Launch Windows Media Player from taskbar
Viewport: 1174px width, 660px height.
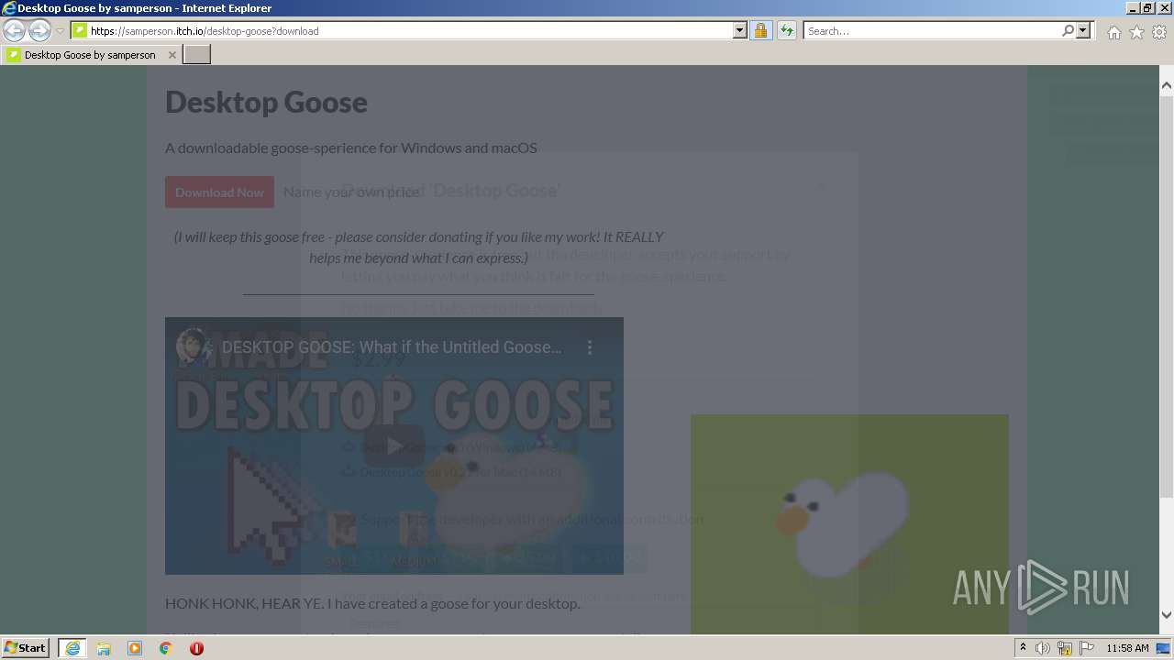[135, 648]
